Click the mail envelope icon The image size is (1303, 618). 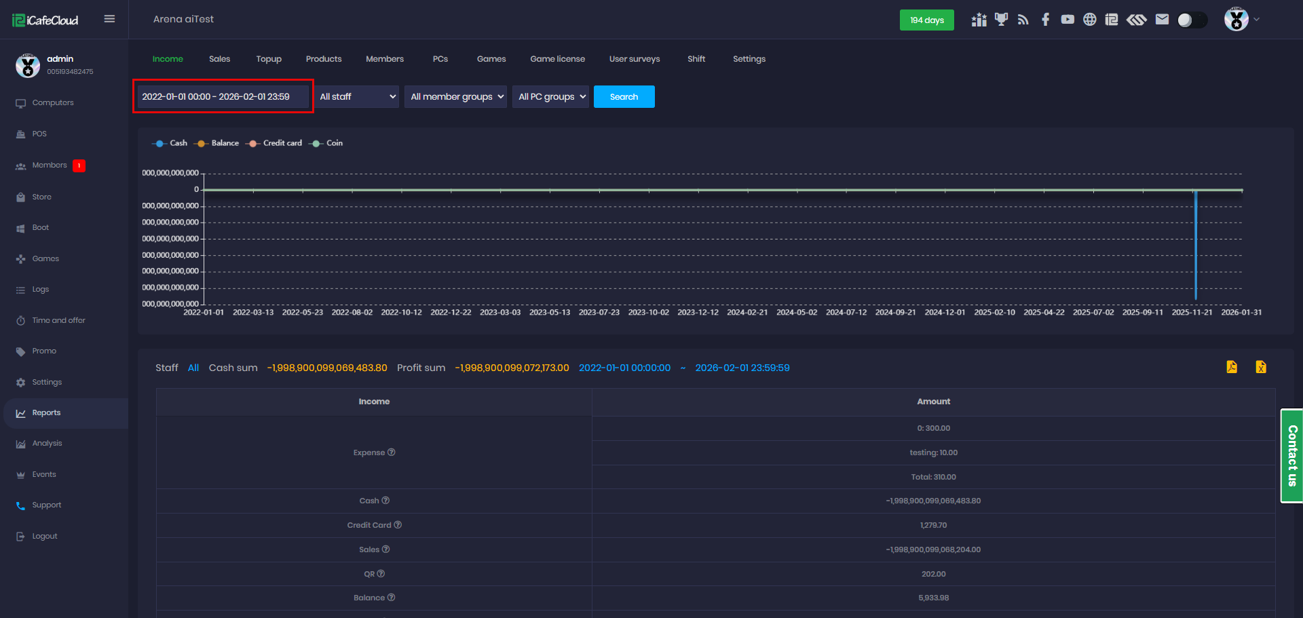point(1162,20)
